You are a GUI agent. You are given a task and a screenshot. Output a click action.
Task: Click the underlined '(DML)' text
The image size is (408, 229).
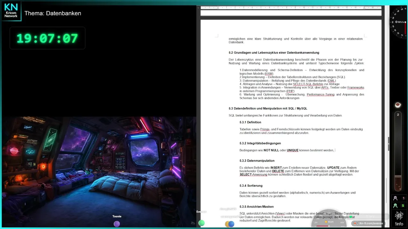coord(331,80)
